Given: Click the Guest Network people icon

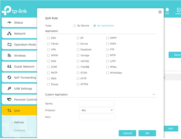Looking at the screenshot, I should (x=9, y=66).
